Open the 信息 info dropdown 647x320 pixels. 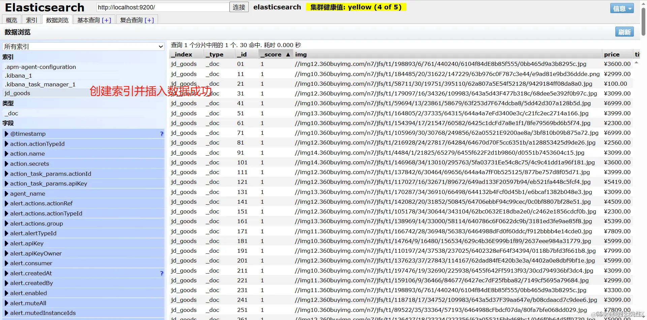click(622, 8)
